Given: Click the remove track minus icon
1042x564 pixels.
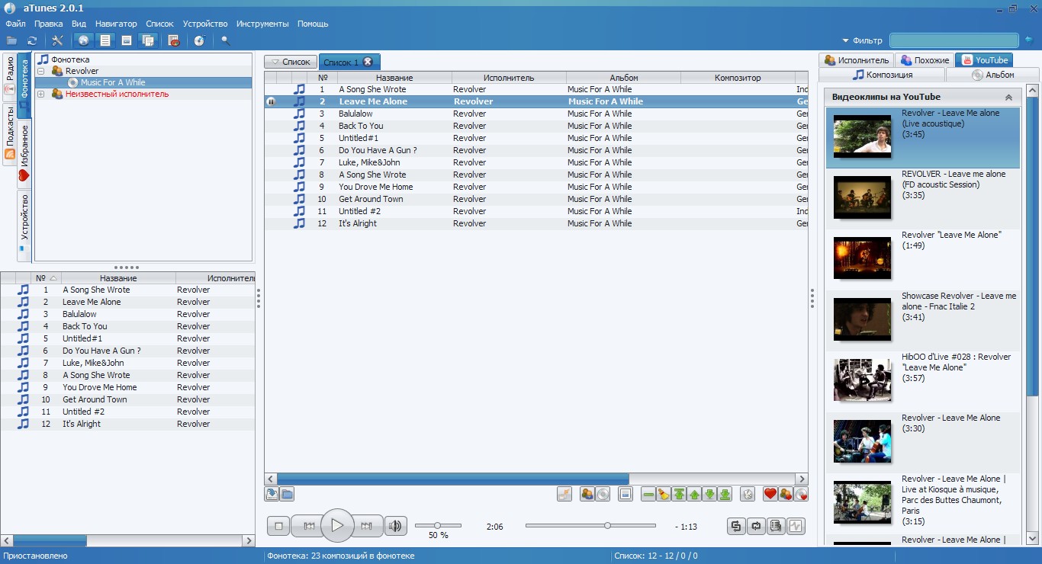Looking at the screenshot, I should (648, 494).
